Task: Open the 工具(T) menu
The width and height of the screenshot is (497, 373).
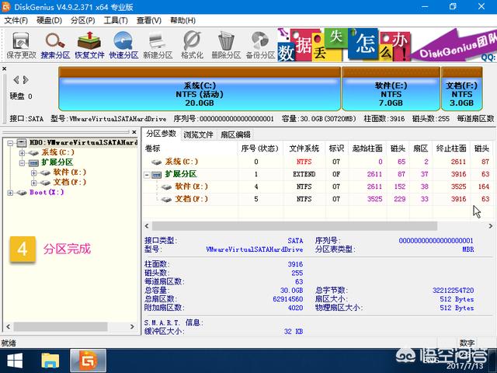Action: click(116, 21)
